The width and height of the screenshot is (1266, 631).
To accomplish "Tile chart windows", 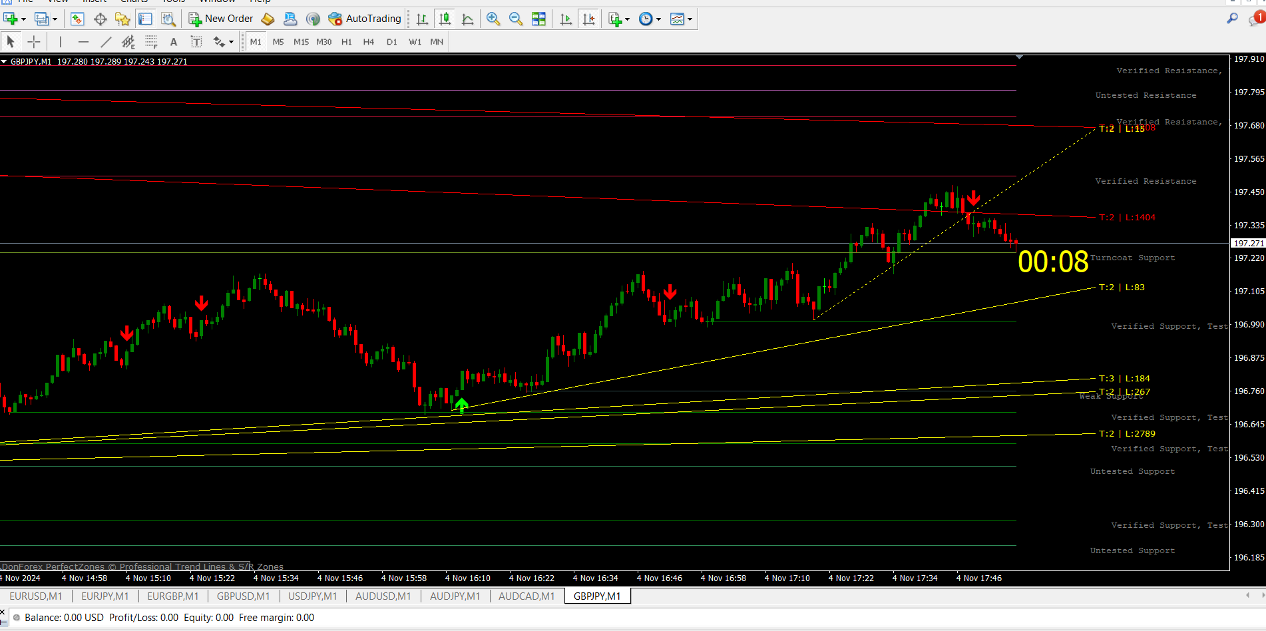I will (538, 19).
